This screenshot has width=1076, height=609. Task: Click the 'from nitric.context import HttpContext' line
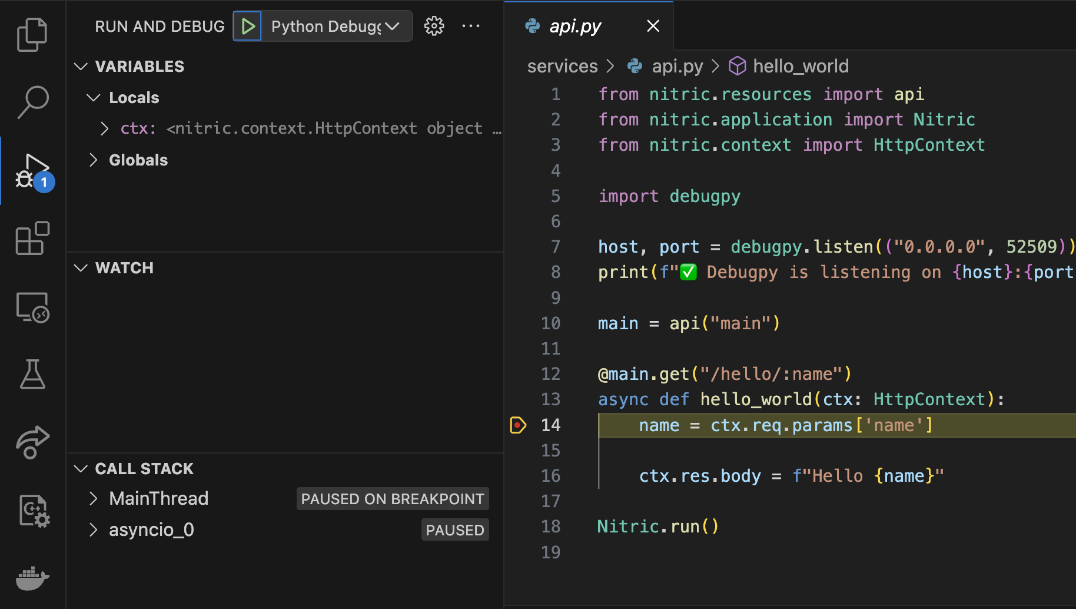792,145
